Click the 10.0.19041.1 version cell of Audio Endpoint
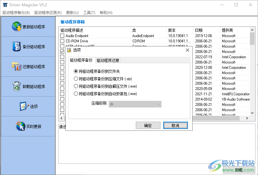258x175 pixels. tap(178, 36)
